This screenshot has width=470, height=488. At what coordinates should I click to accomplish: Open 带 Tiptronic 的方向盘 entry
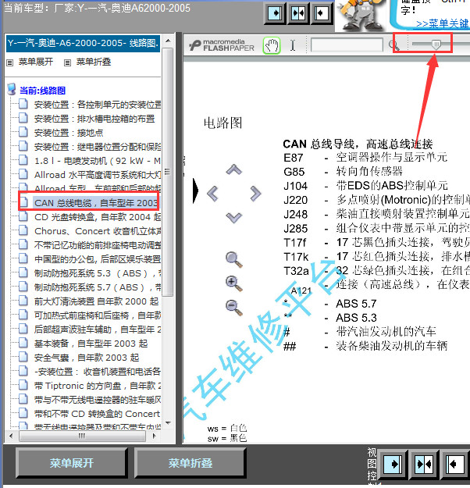tap(98, 386)
